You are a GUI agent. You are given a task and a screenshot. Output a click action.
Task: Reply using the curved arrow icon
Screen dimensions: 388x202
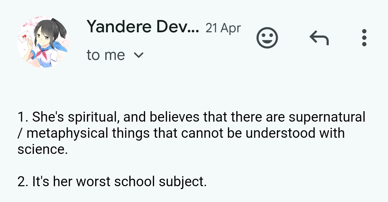[319, 38]
